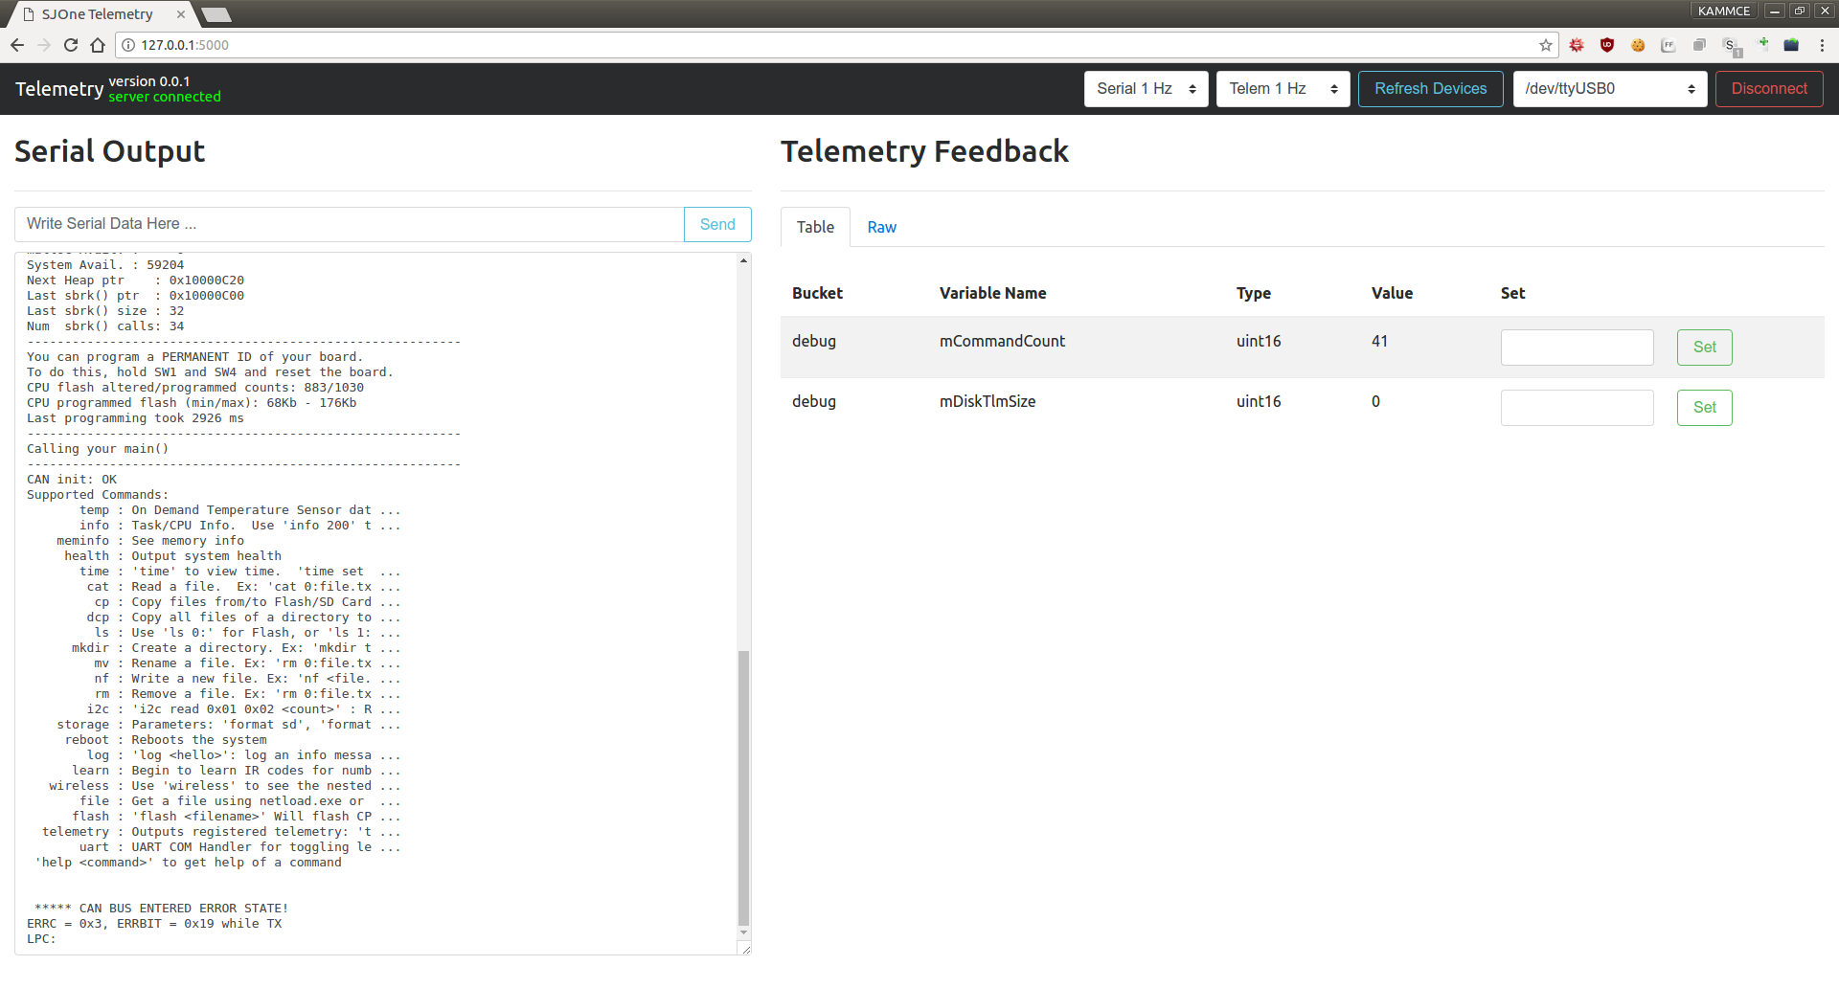Click the Serial Output heading

point(110,151)
